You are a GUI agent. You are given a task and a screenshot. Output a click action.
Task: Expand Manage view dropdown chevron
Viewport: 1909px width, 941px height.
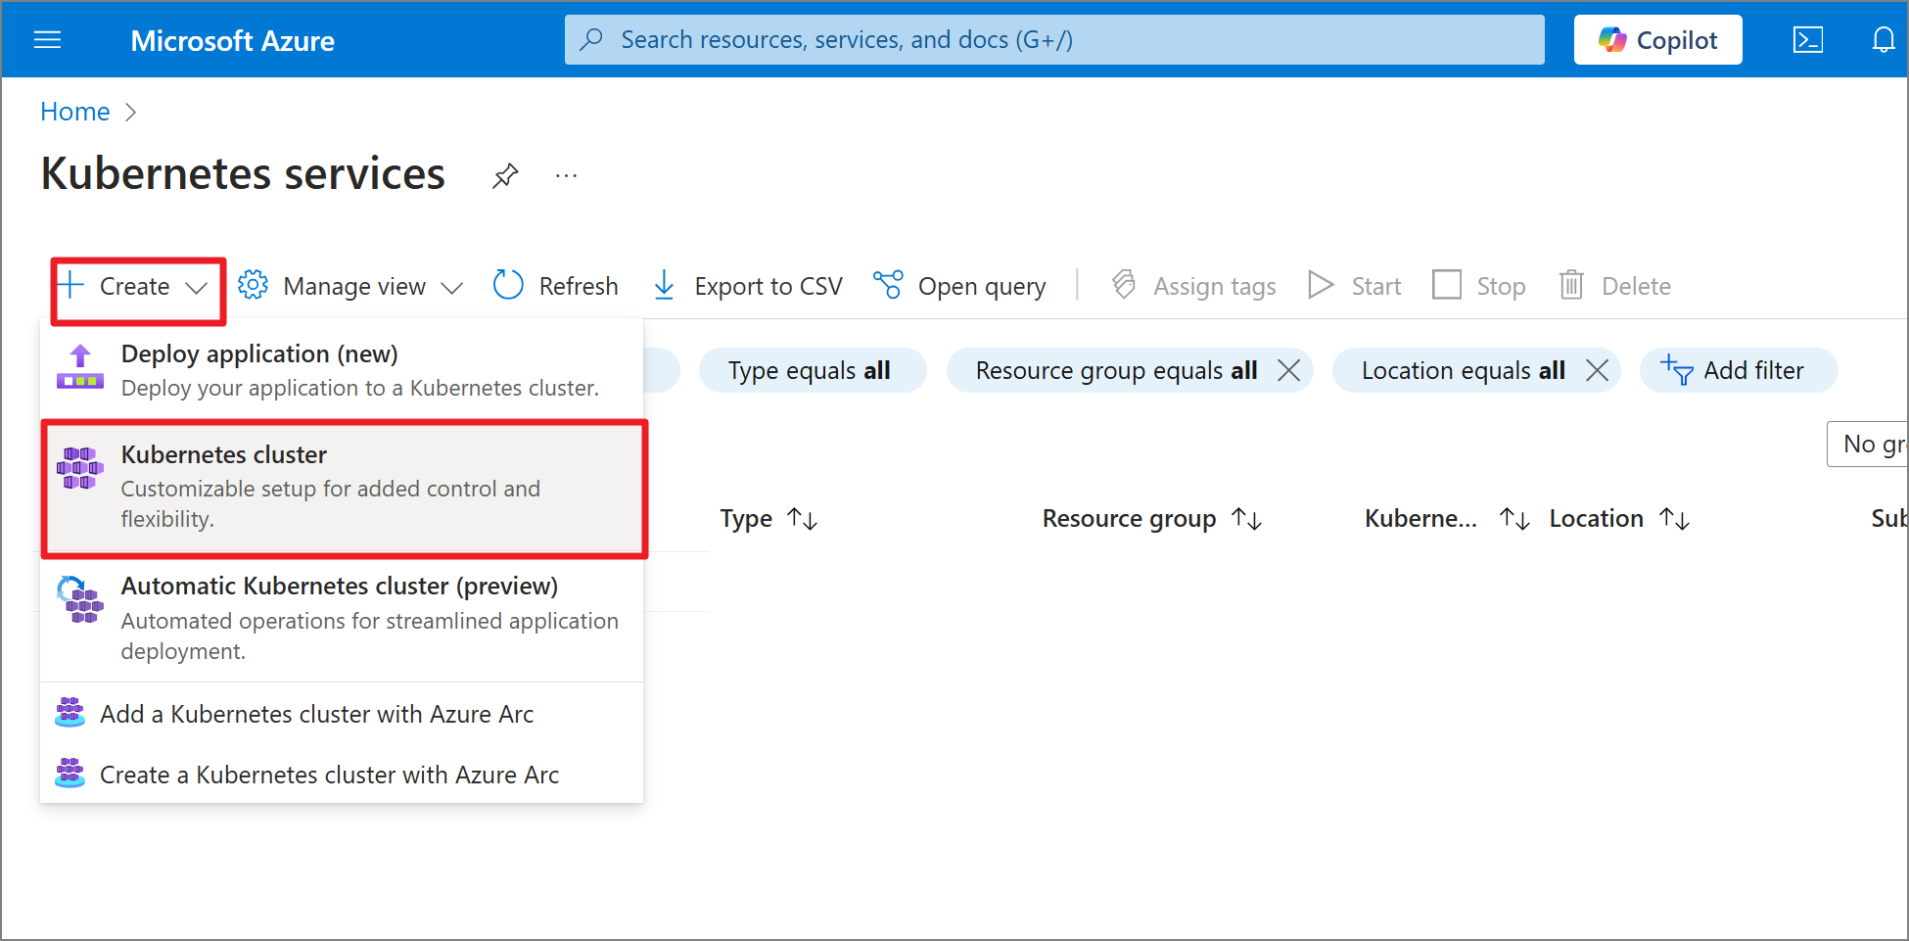point(451,287)
